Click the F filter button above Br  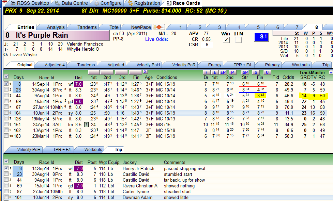coord(206,72)
